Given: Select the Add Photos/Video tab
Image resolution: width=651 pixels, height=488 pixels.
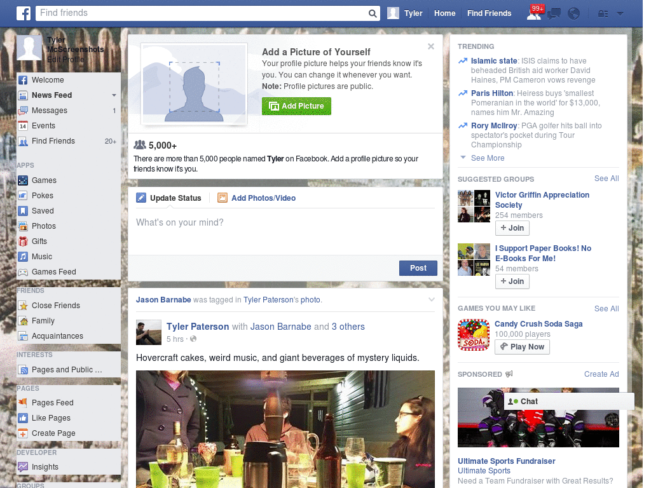Looking at the screenshot, I should click(257, 198).
